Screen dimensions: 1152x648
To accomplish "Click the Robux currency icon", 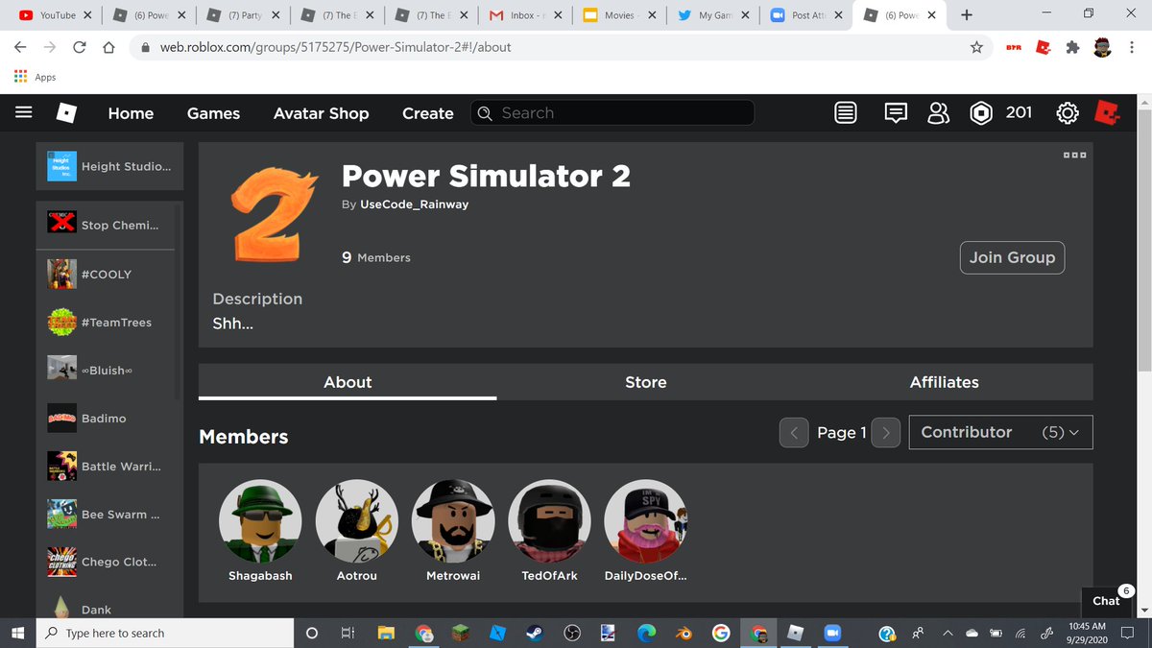I will (981, 113).
